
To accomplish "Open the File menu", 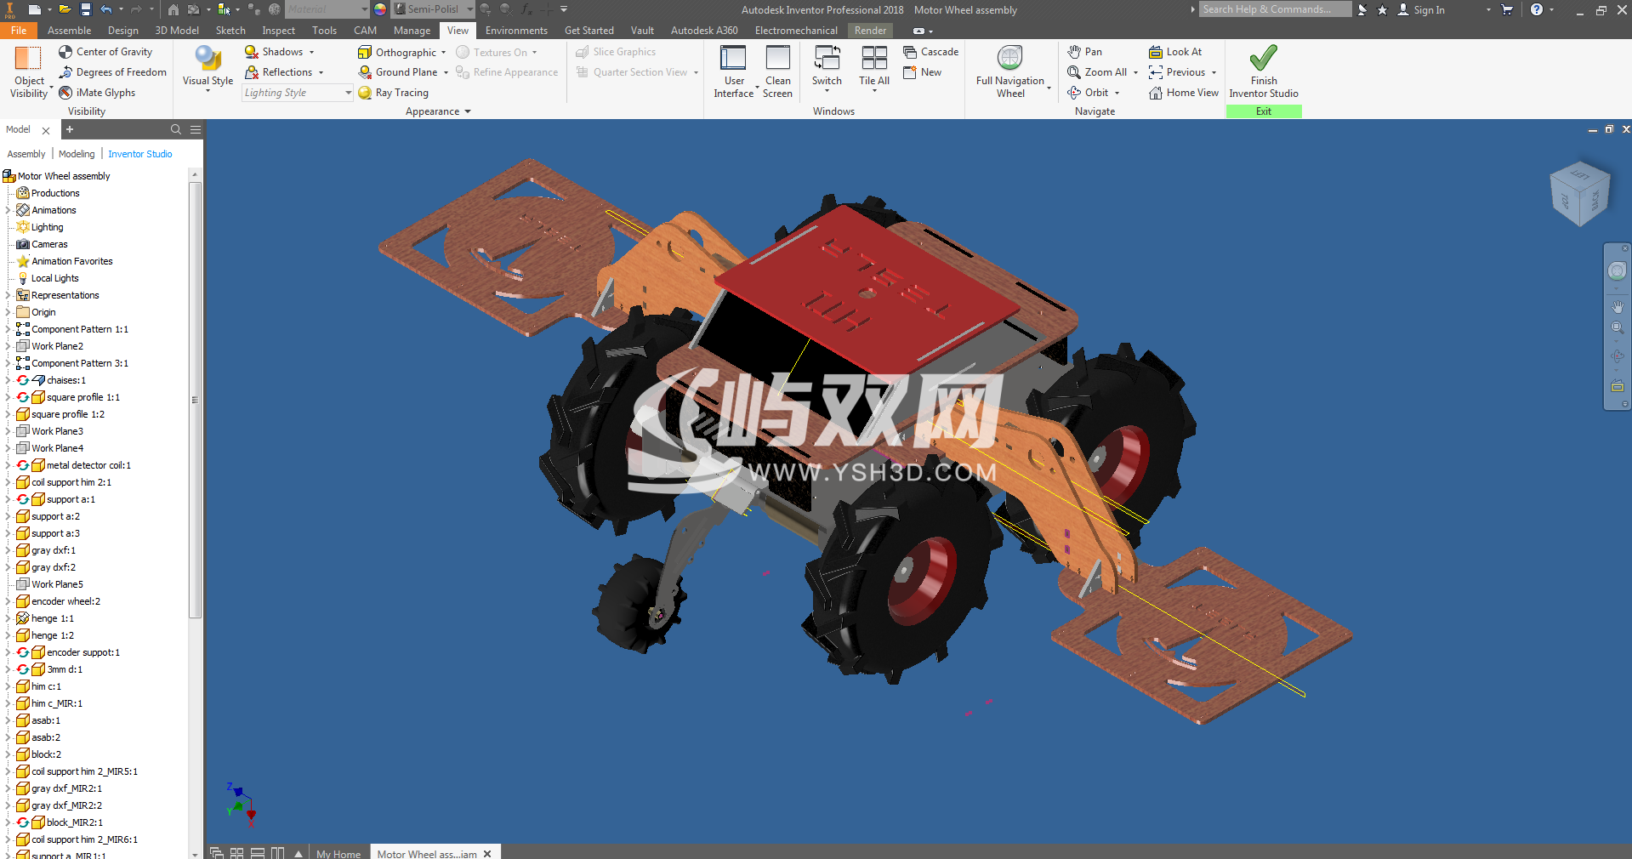I will coord(19,30).
